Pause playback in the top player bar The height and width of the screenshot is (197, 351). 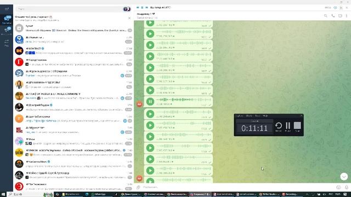tap(142, 8)
